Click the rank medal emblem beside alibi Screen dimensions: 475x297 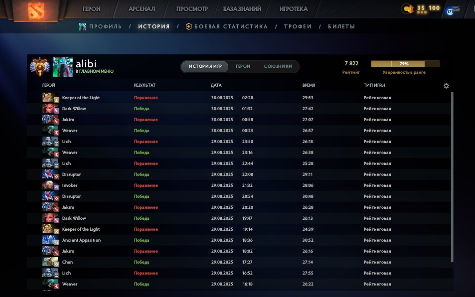39,66
